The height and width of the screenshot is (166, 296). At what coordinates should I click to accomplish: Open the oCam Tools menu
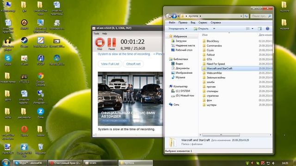96,34
